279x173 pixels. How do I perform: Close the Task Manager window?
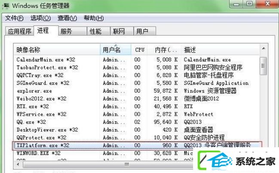pos(267,4)
